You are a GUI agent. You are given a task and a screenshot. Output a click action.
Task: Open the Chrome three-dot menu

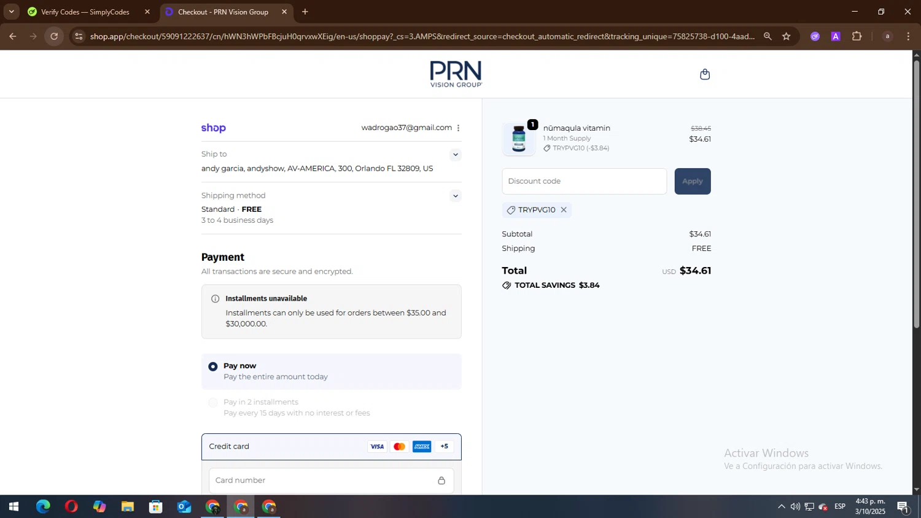coord(909,36)
